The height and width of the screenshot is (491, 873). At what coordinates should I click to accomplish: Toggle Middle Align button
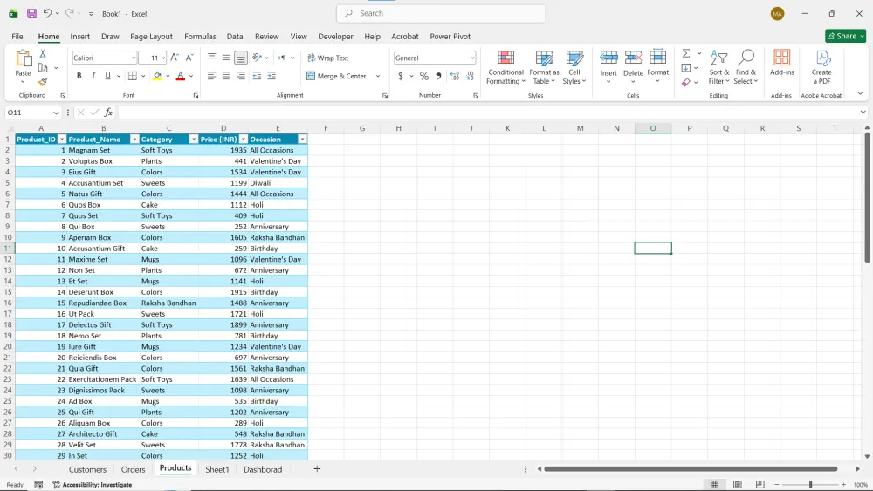pyautogui.click(x=226, y=58)
